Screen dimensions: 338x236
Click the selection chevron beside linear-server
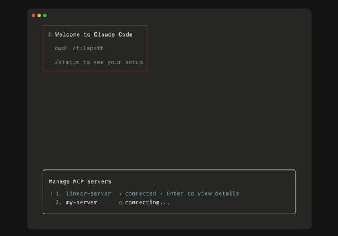click(51, 193)
